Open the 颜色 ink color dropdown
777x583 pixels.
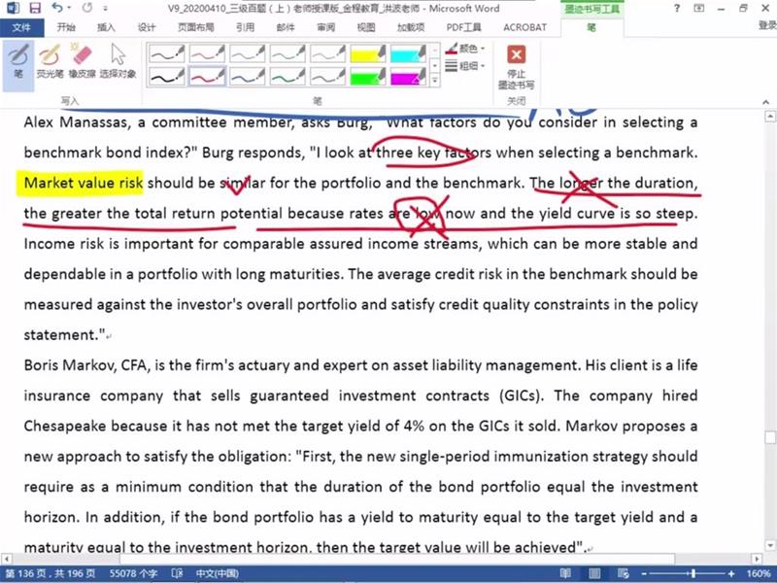[465, 49]
